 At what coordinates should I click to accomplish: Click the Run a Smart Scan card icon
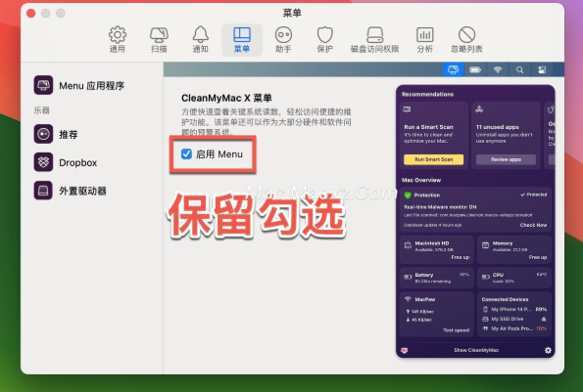pyautogui.click(x=408, y=109)
